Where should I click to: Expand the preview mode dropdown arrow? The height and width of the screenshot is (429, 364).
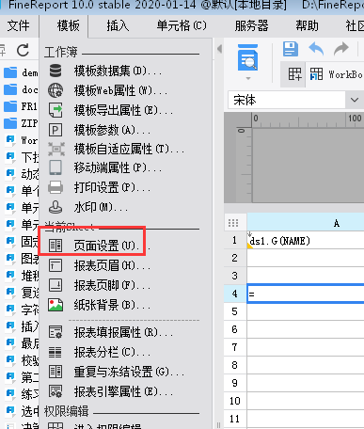coord(248,78)
